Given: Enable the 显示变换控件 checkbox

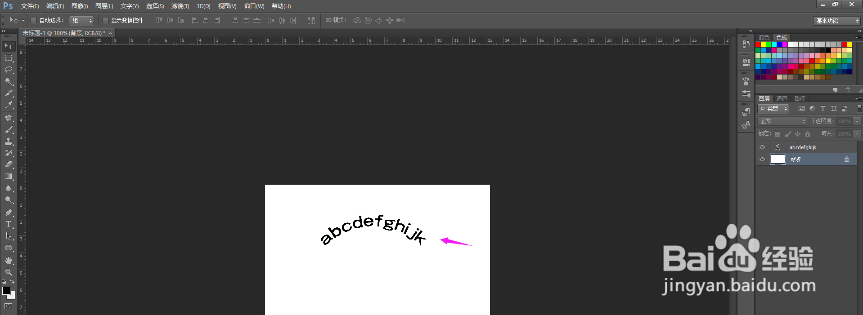Looking at the screenshot, I should click(x=106, y=20).
